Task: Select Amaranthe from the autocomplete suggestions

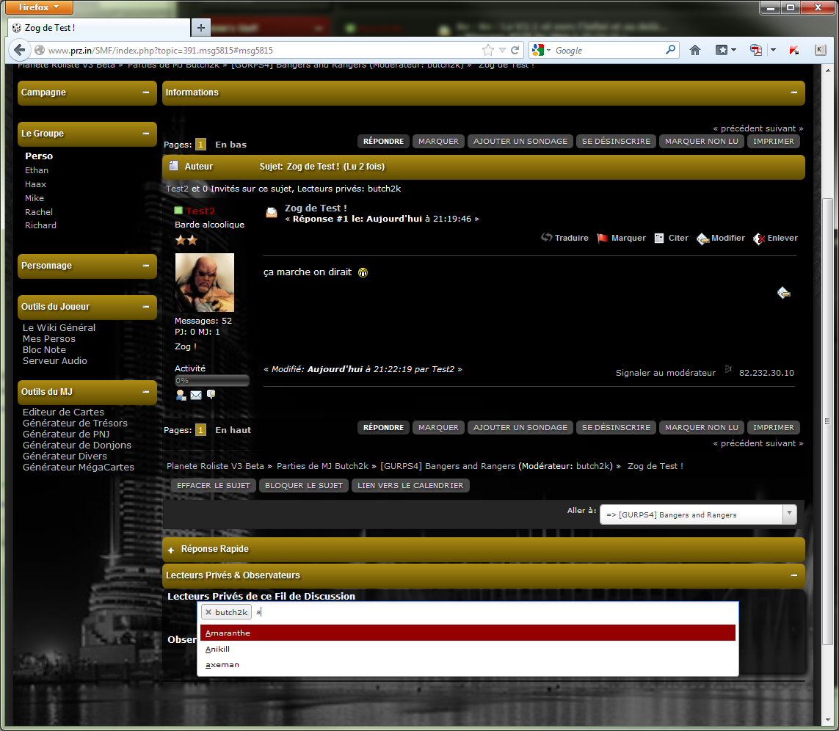Action: coord(228,633)
